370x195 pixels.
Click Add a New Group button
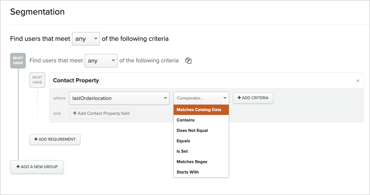[37, 167]
